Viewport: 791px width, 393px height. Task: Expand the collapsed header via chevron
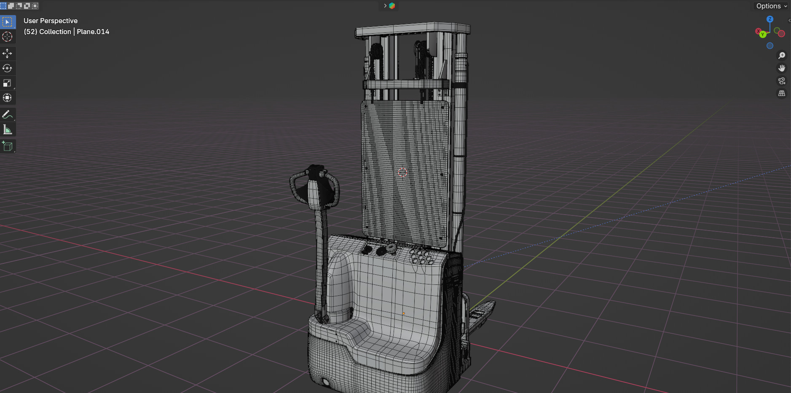[385, 6]
